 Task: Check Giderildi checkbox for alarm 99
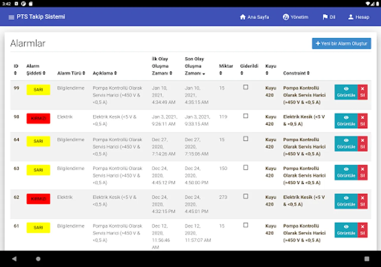click(x=246, y=87)
